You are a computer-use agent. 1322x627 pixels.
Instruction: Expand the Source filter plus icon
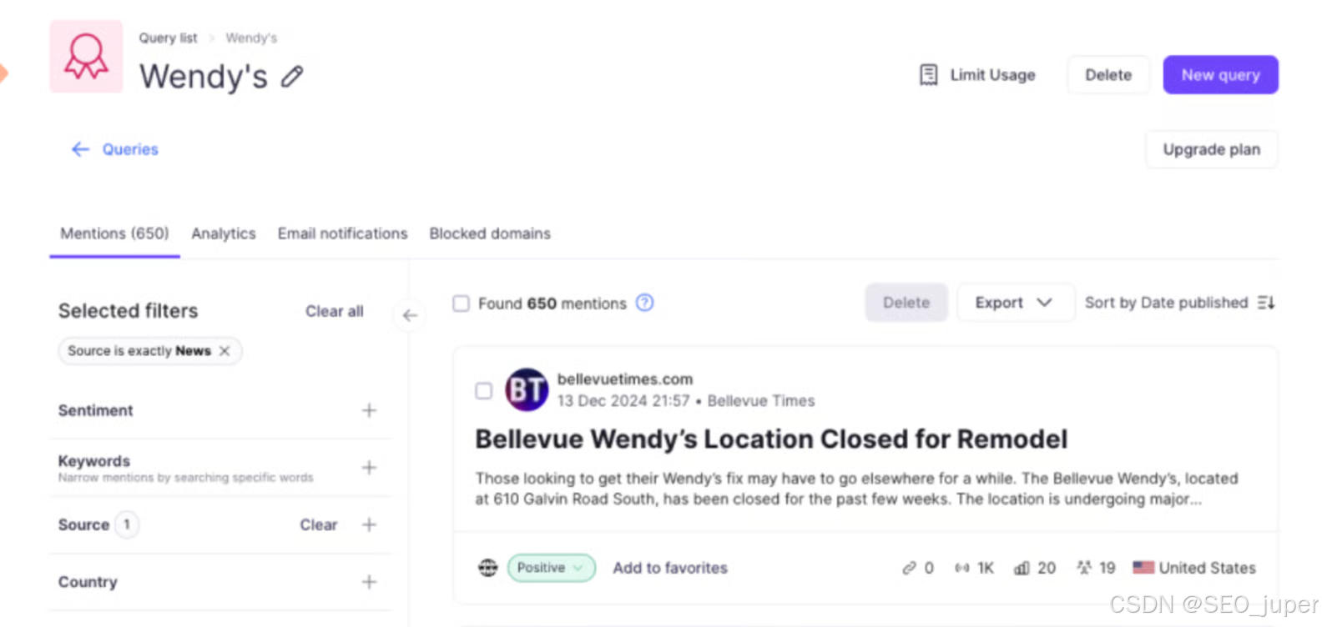[369, 524]
